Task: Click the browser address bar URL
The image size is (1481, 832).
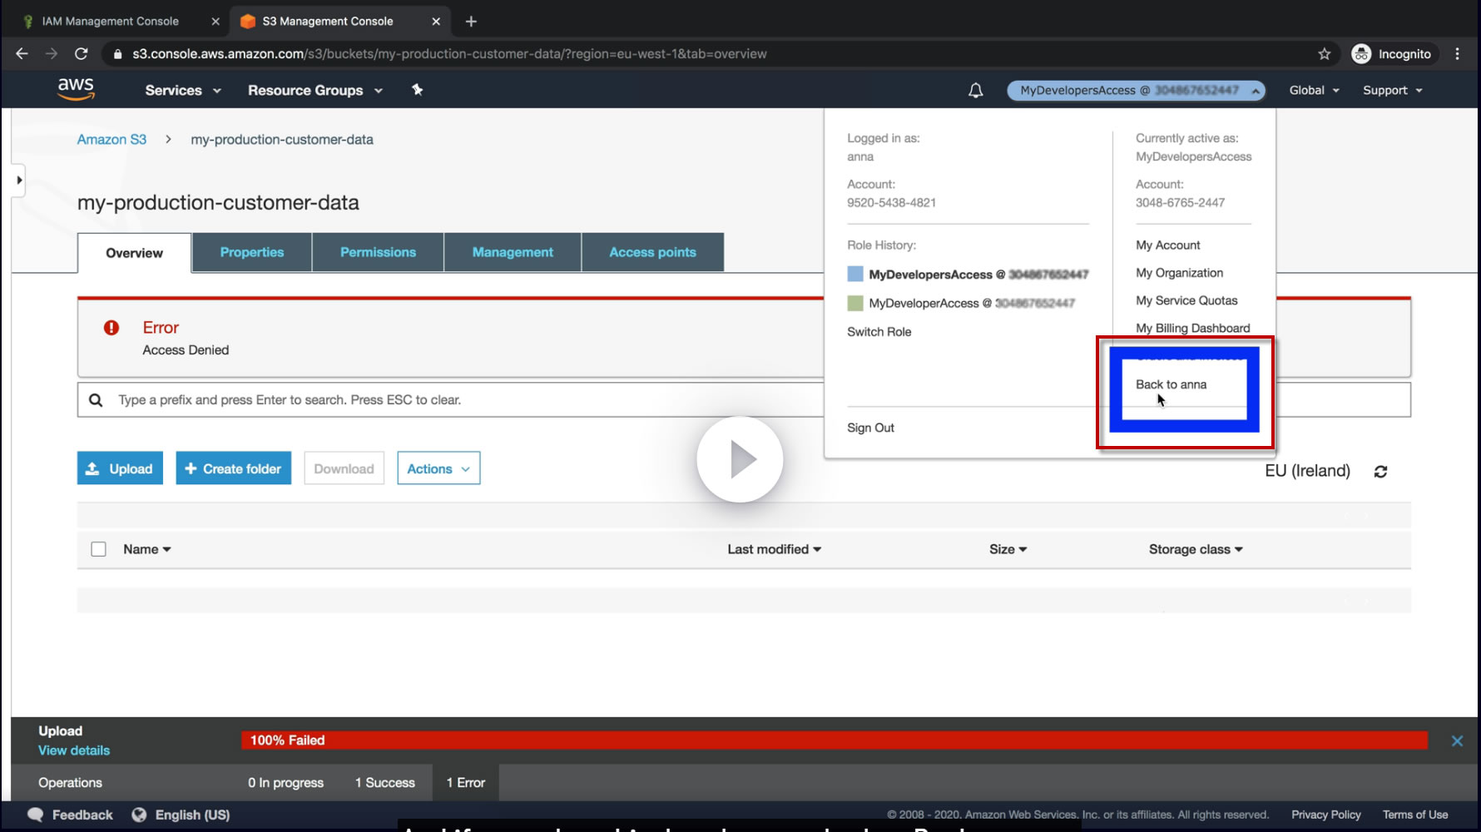Action: pos(449,54)
